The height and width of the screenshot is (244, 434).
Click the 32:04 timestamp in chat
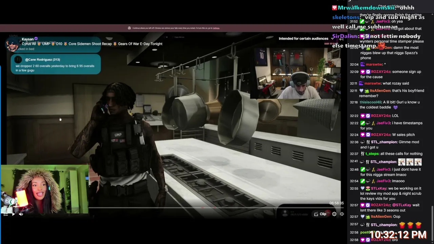[354, 64]
